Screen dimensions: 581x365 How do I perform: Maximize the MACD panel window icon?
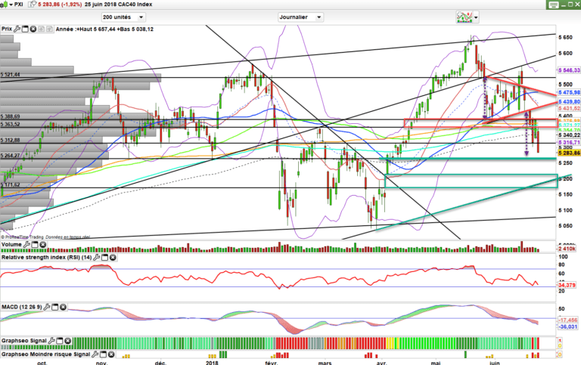coord(54,306)
